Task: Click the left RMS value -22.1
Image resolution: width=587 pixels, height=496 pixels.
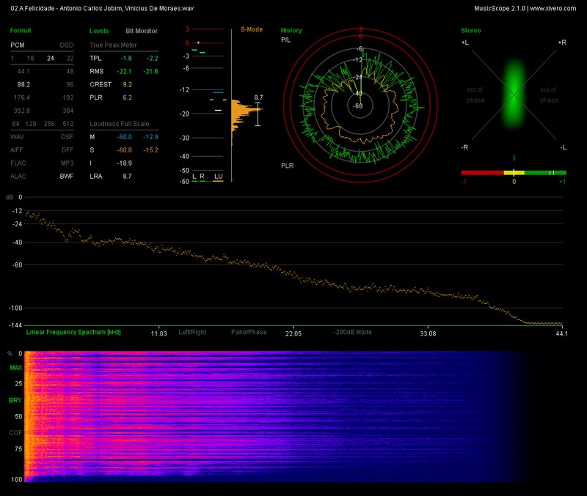Action: pos(124,71)
